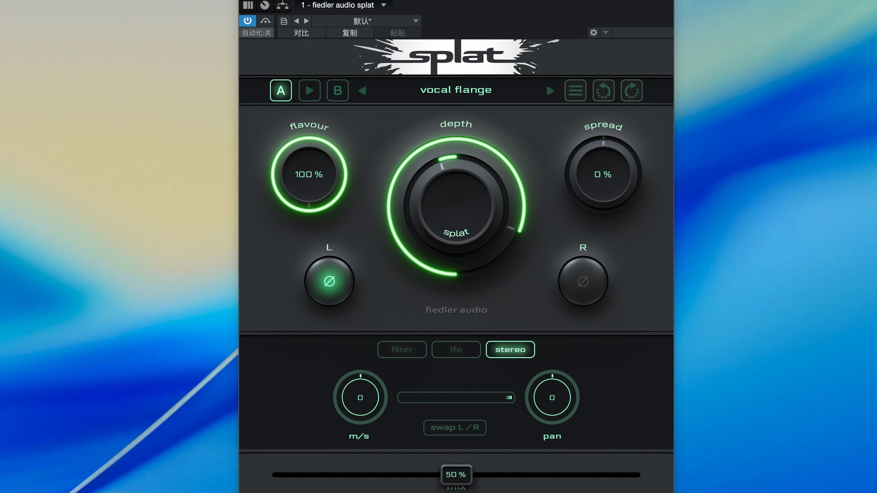Screen dimensions: 877x493
Task: Open the gear settings icon
Action: point(593,32)
